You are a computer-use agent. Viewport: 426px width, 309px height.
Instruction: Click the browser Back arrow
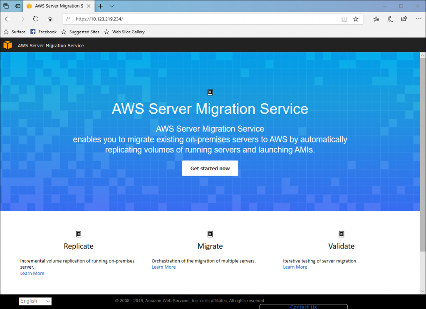pos(7,19)
